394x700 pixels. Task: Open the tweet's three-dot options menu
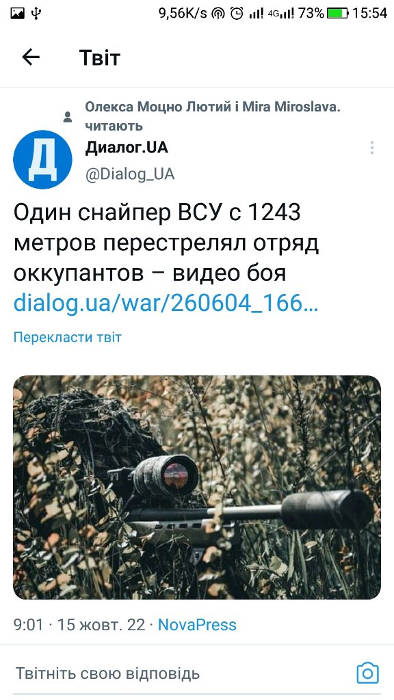pos(371,148)
